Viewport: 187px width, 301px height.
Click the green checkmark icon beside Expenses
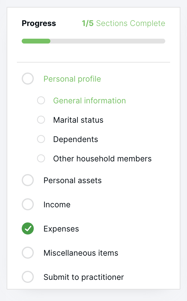(28, 228)
